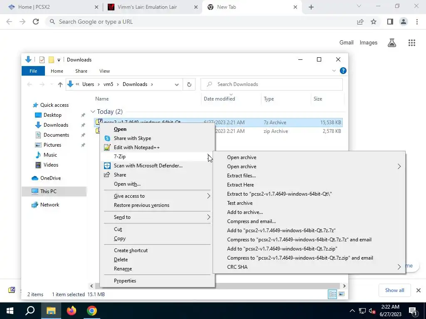Collapse Today group chevron
The image size is (426, 319).
click(93, 111)
